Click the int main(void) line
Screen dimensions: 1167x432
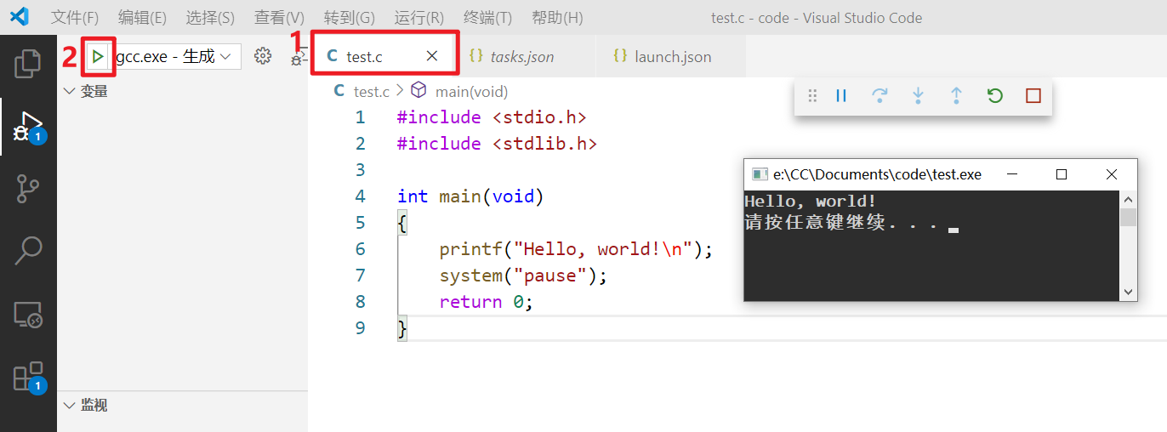coord(470,196)
